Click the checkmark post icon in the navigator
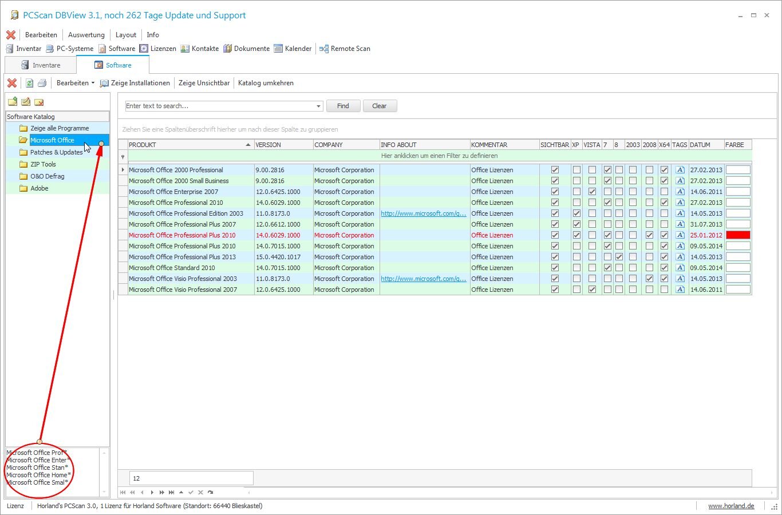 click(x=191, y=492)
